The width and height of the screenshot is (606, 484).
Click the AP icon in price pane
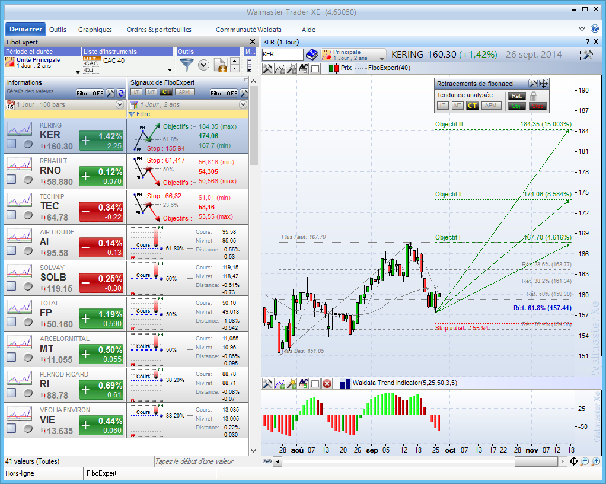[304, 68]
